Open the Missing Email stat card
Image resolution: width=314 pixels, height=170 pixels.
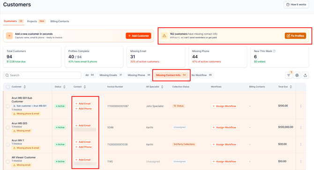tap(156, 57)
